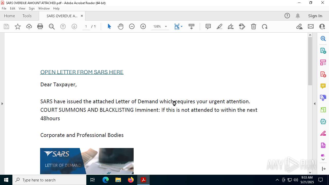The width and height of the screenshot is (329, 185).
Task: Click the taskbar search box
Action: [x=49, y=180]
